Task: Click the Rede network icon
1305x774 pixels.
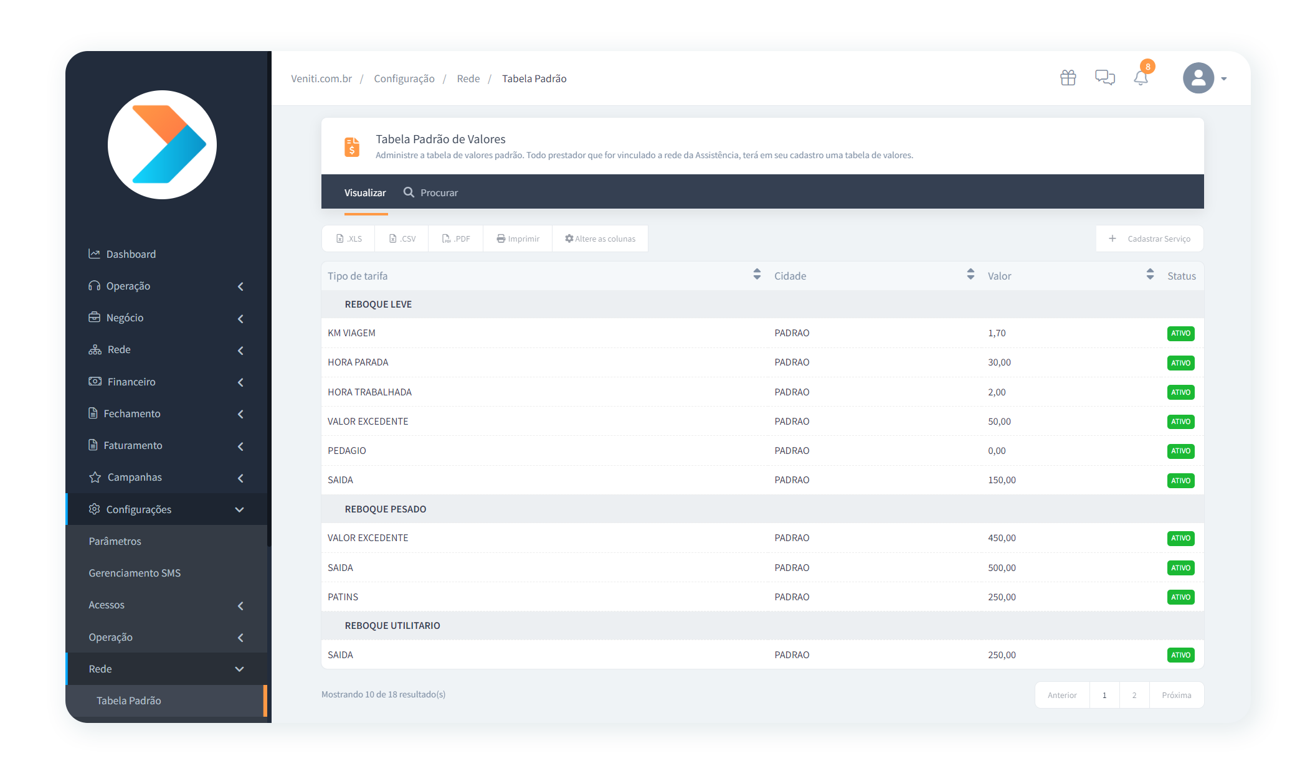Action: pyautogui.click(x=95, y=349)
